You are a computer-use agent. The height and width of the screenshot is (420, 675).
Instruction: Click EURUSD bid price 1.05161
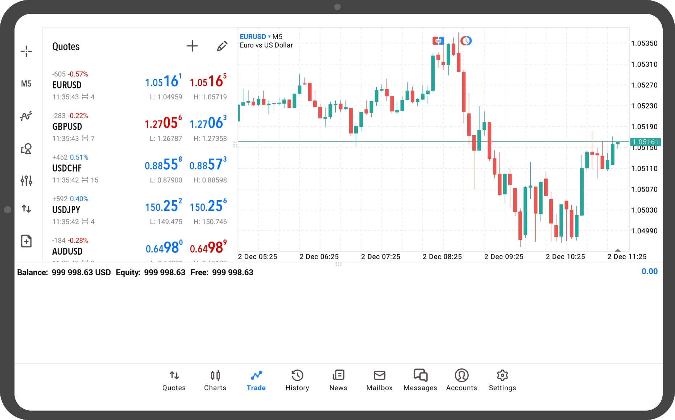click(x=163, y=81)
